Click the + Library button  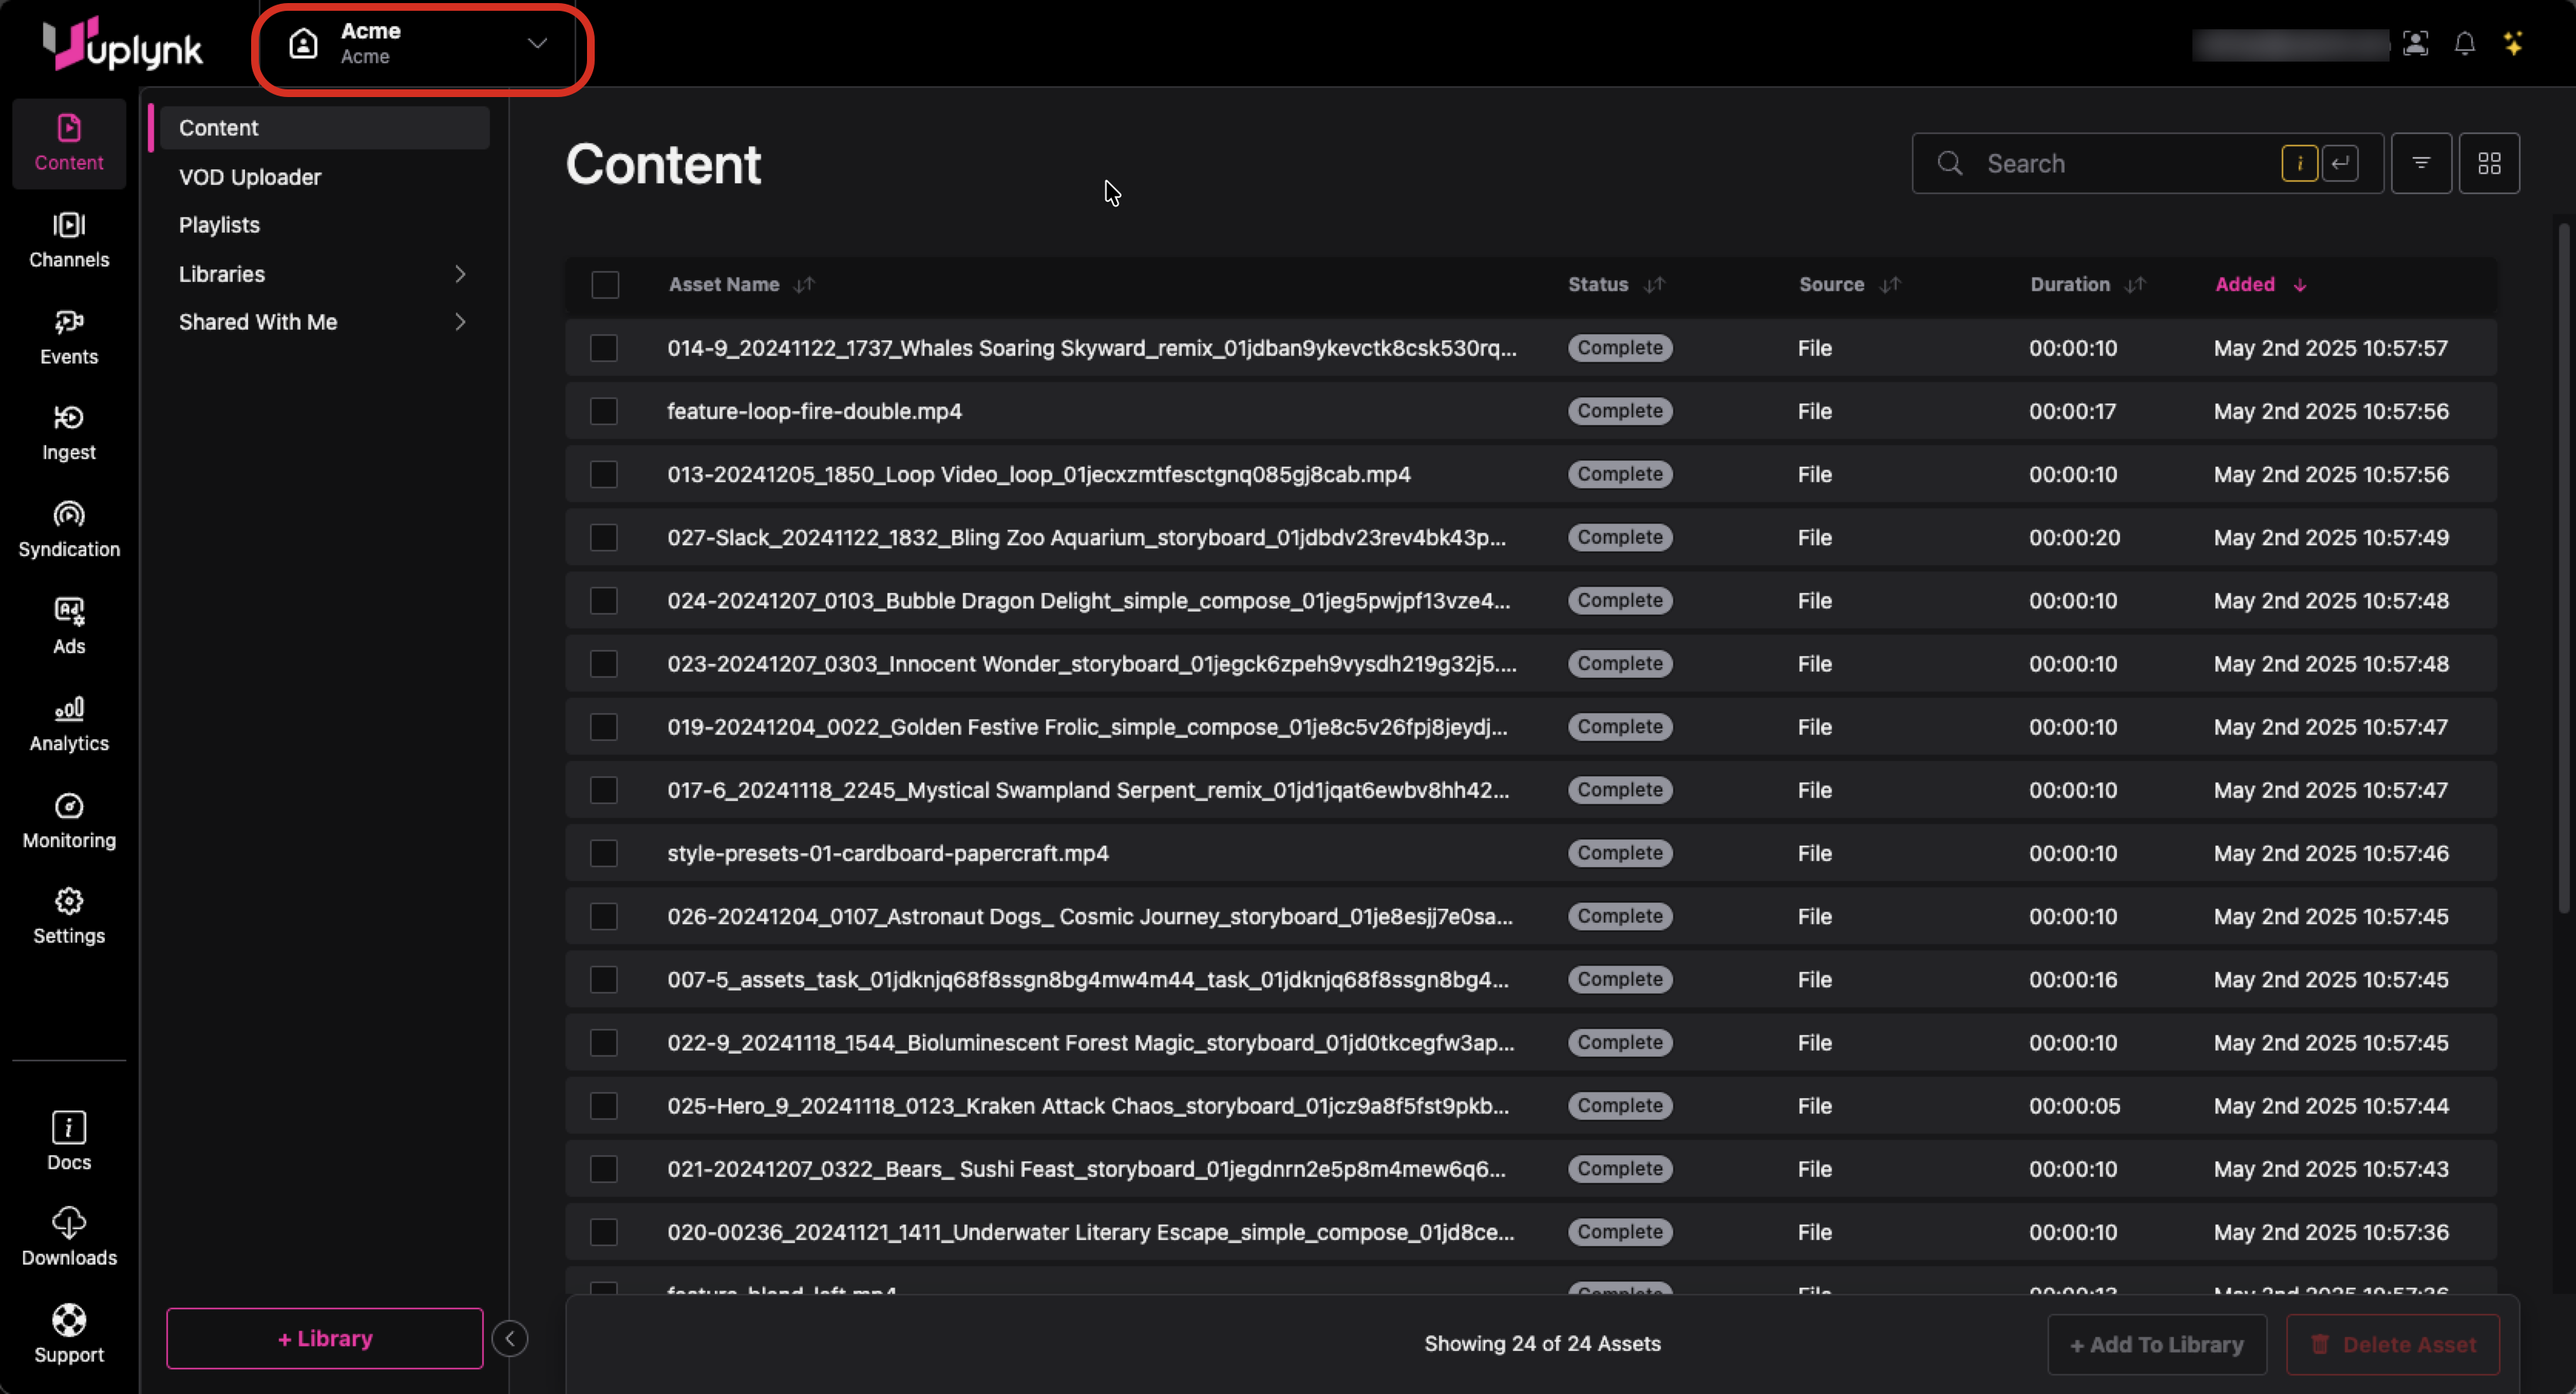324,1338
